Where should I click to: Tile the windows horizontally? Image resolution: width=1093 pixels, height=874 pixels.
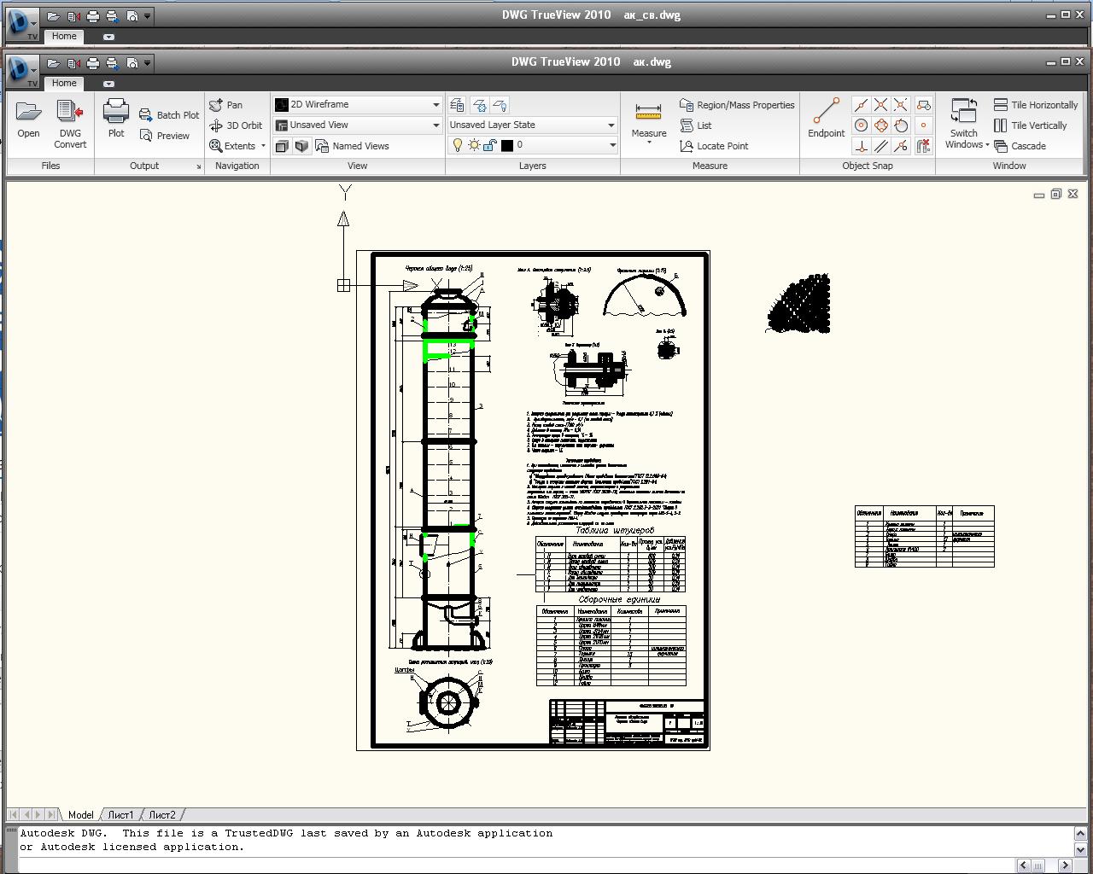click(x=1036, y=104)
